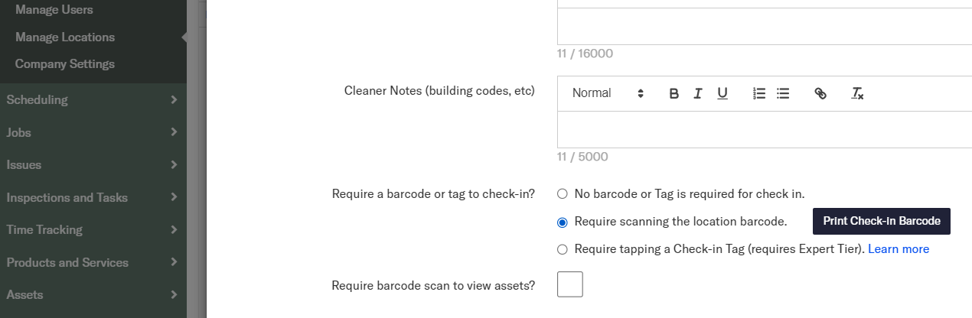Select 'No barcode or Tag is required' option
Image resolution: width=972 pixels, height=318 pixels.
563,194
